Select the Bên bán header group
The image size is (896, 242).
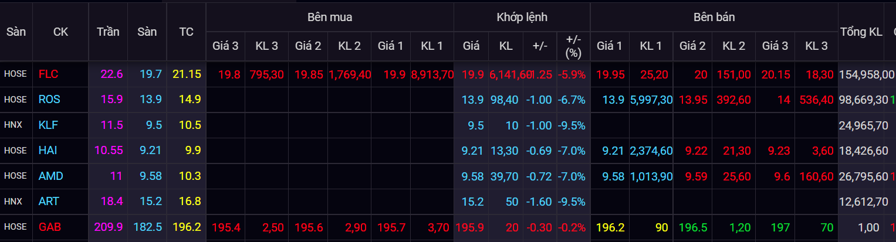tap(714, 17)
